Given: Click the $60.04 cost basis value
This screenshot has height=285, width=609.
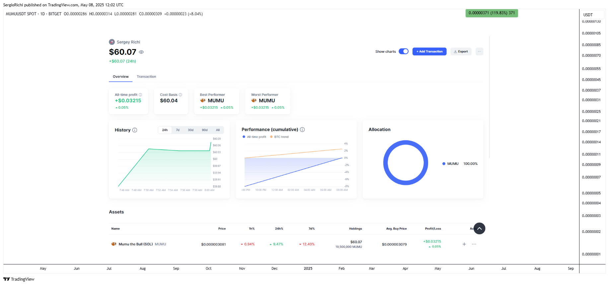Looking at the screenshot, I should (x=169, y=101).
